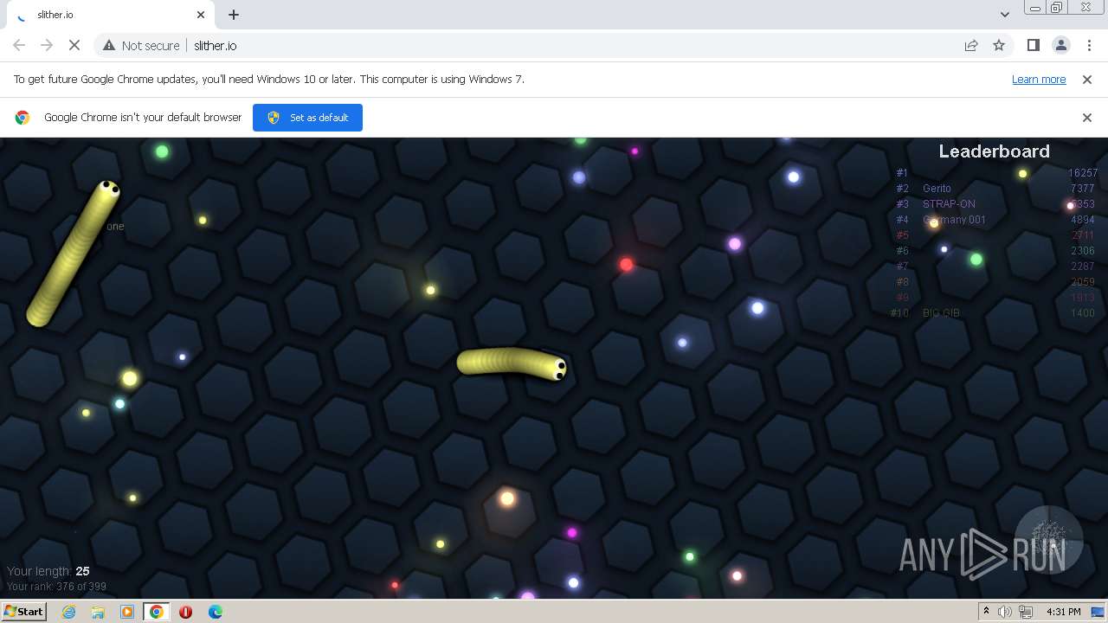Image resolution: width=1108 pixels, height=623 pixels.
Task: Switch to Chrome in the taskbar
Action: pos(157,612)
